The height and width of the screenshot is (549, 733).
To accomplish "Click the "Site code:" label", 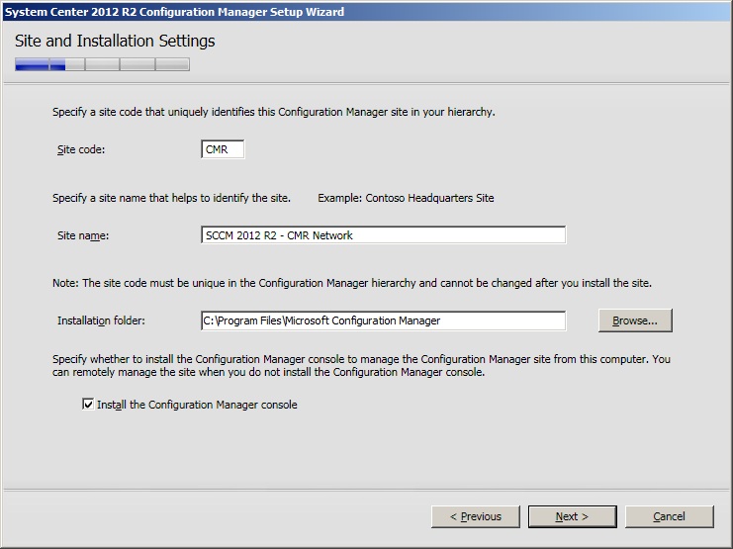I will pyautogui.click(x=81, y=149).
